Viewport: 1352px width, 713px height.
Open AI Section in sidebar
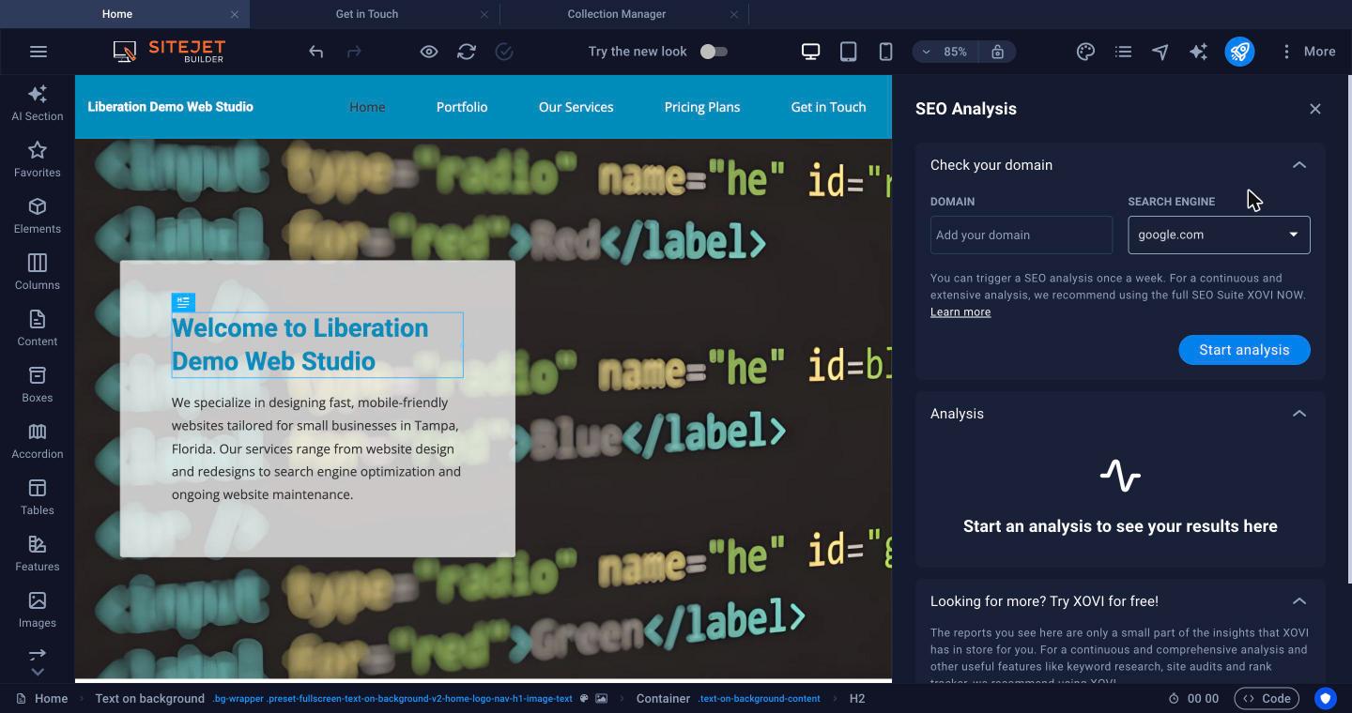(x=38, y=103)
